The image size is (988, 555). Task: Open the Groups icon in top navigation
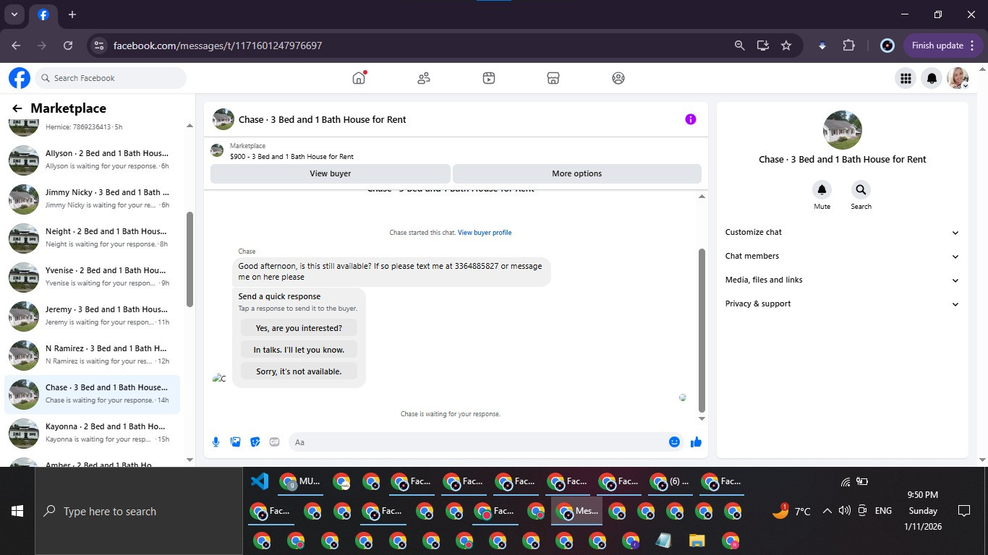point(618,78)
